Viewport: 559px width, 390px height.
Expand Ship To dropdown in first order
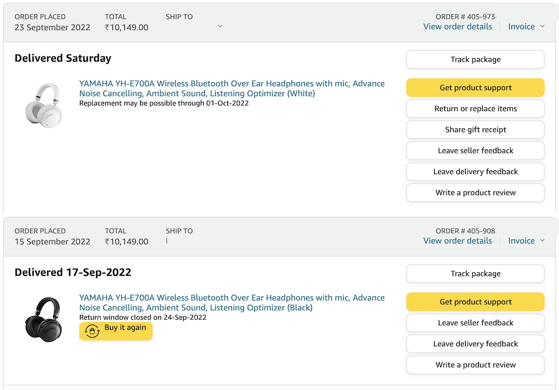pos(220,26)
